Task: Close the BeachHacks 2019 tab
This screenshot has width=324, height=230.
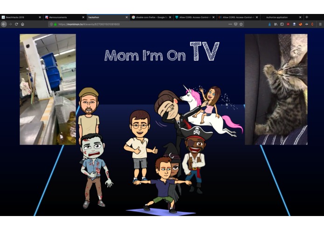Action: click(x=40, y=17)
